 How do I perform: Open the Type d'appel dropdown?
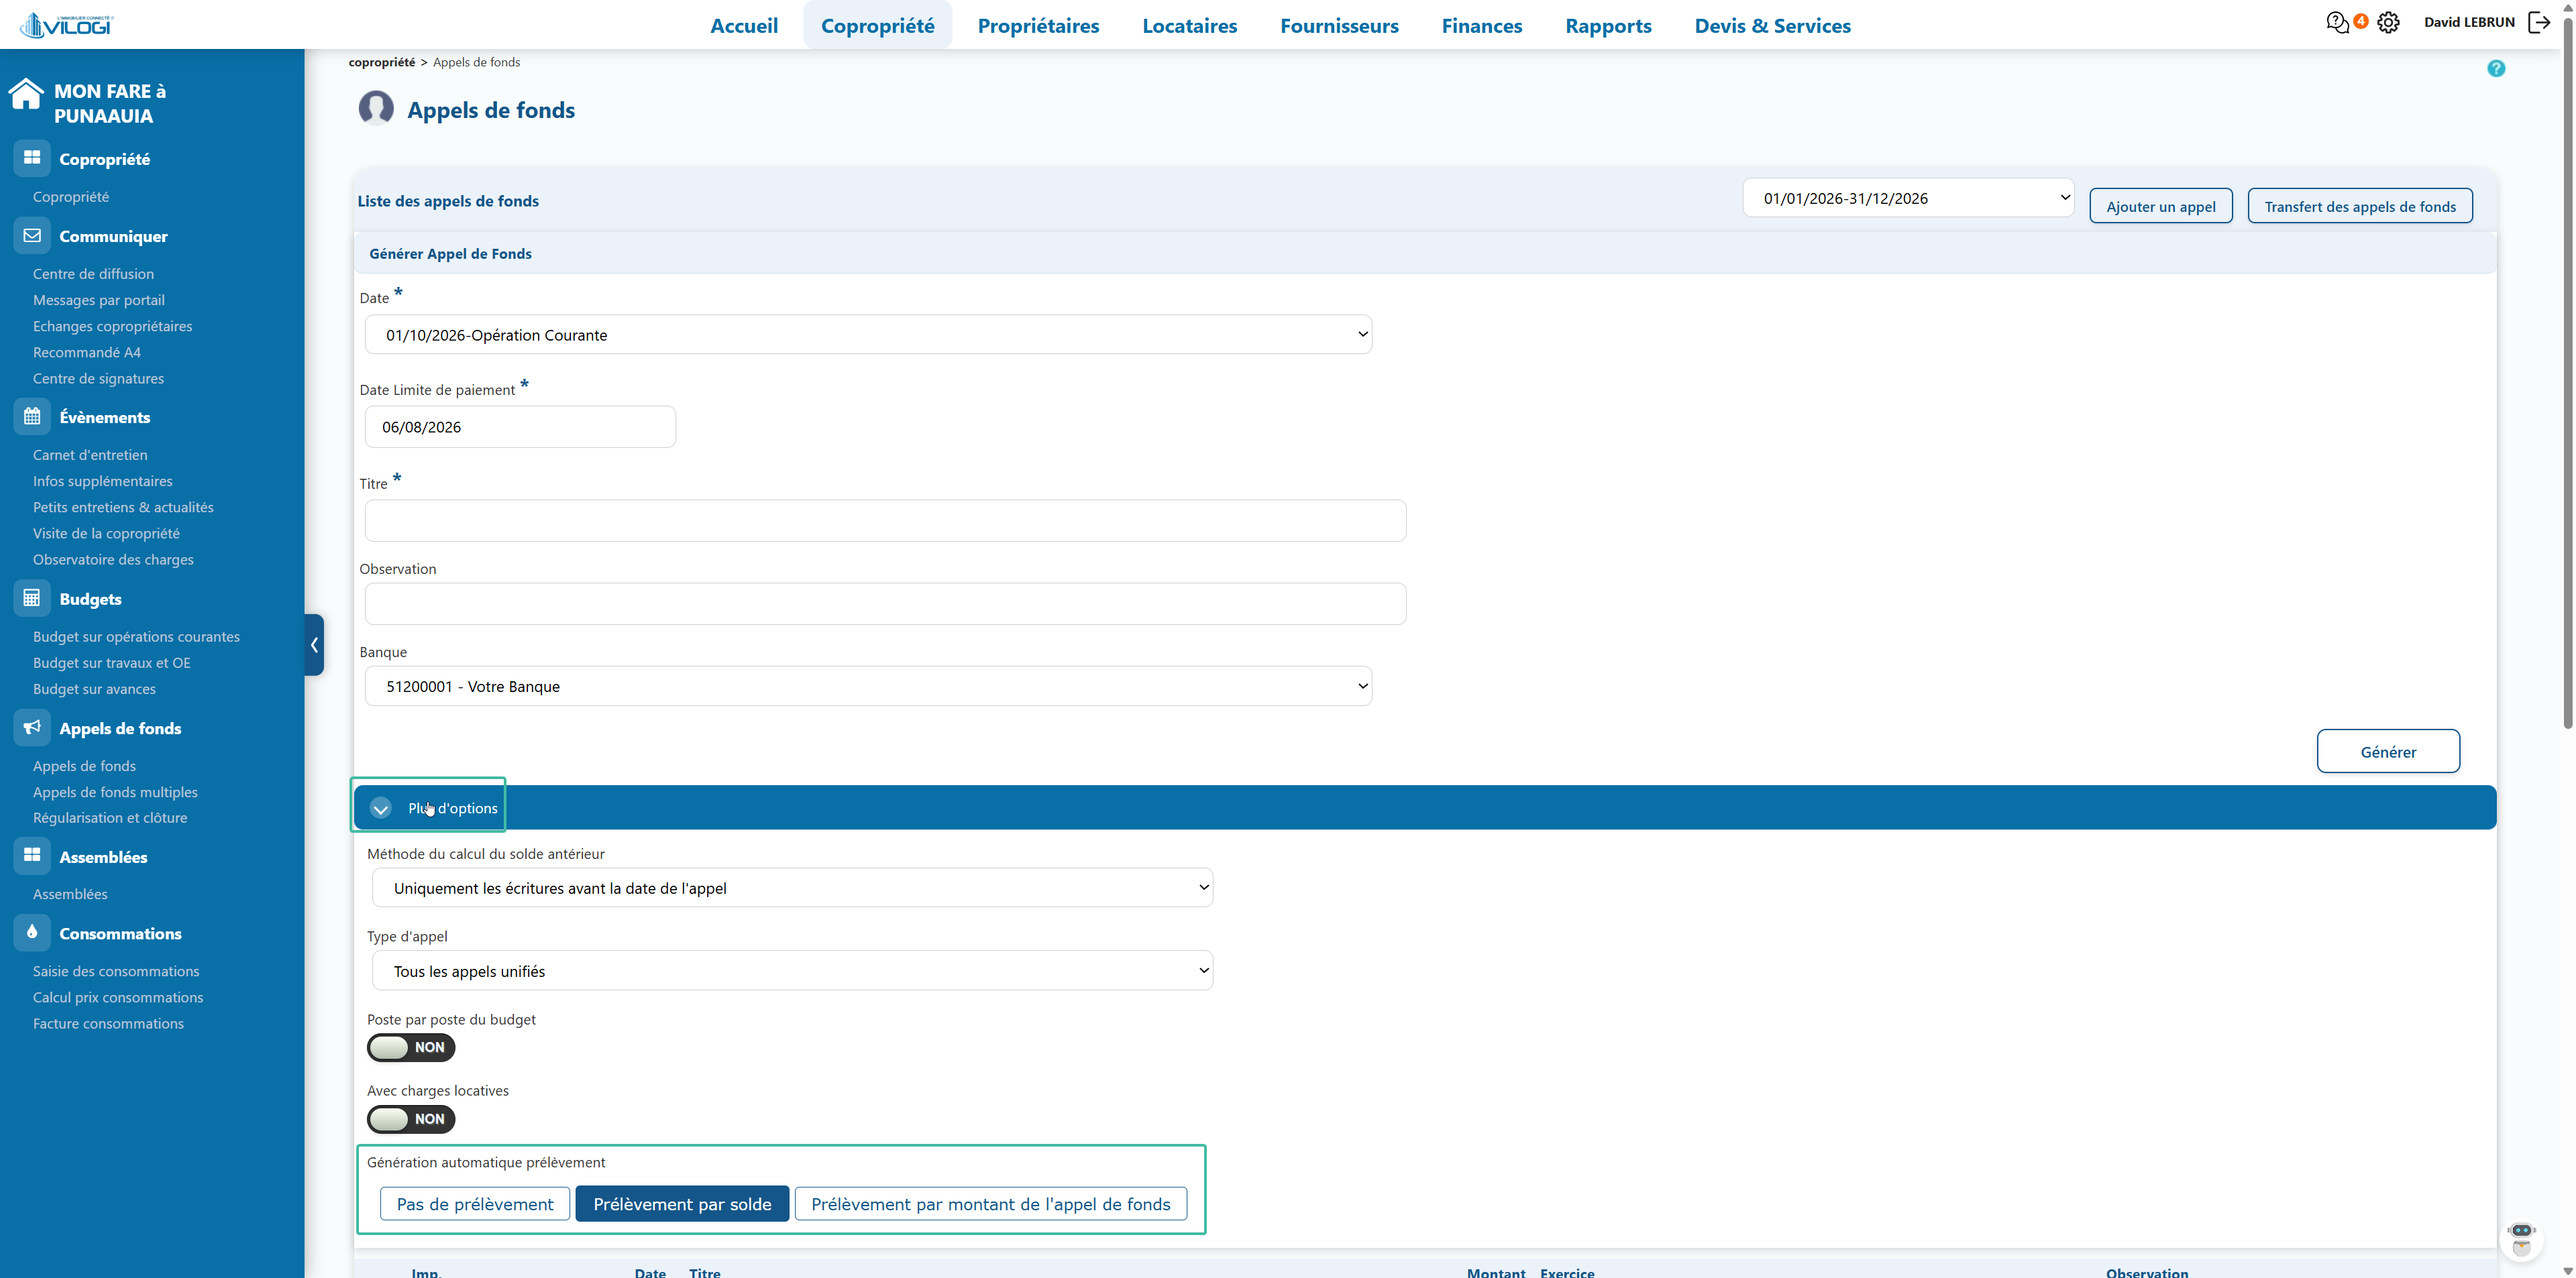(x=792, y=972)
